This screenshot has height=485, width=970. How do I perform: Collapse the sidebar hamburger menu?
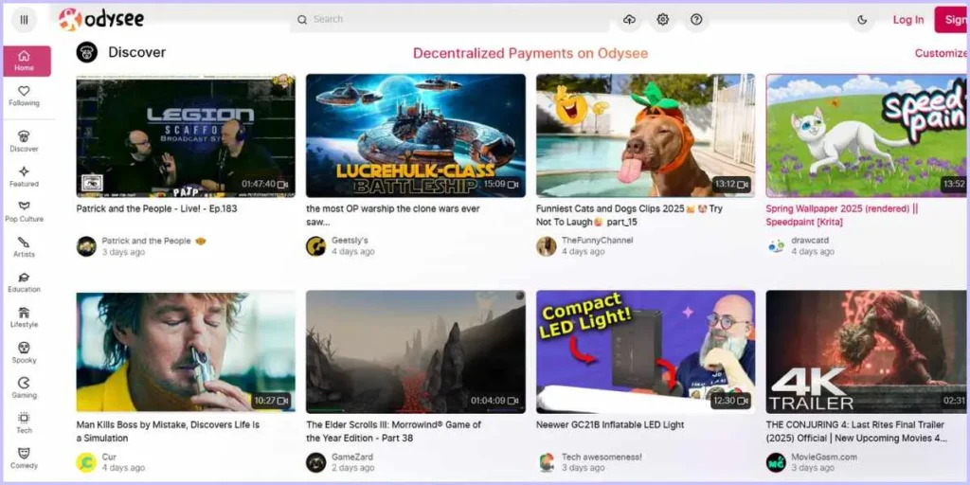pos(24,19)
